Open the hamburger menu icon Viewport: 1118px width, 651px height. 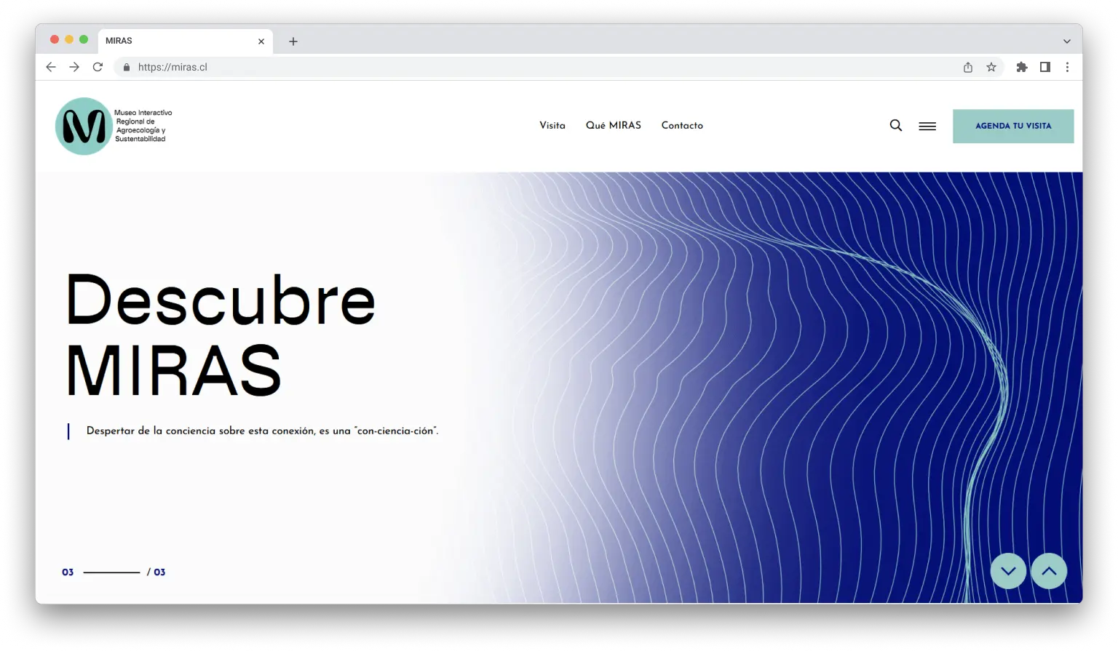click(x=927, y=127)
